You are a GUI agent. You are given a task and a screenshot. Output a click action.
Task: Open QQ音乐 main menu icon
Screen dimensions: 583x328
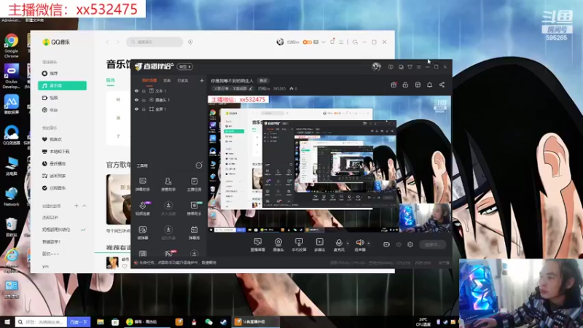tap(341, 42)
